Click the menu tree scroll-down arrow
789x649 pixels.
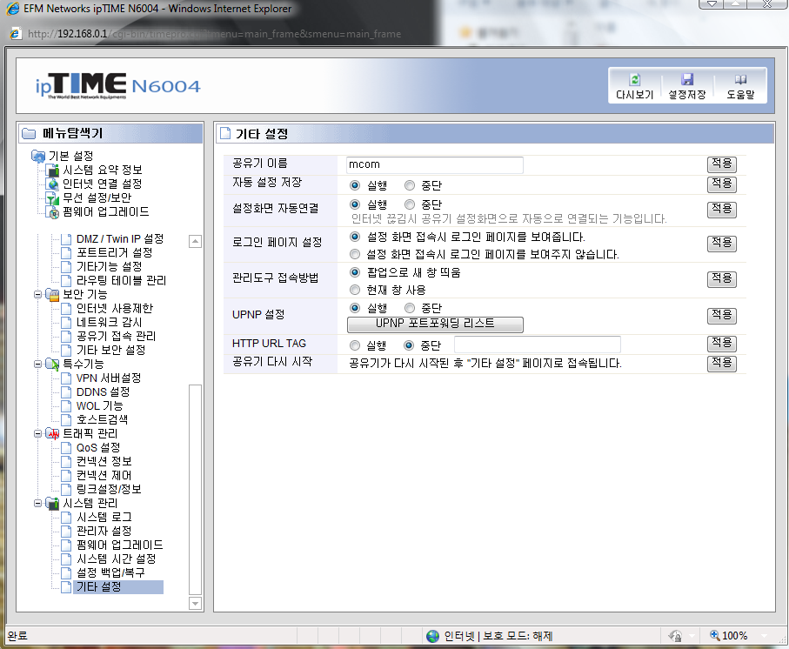click(195, 603)
